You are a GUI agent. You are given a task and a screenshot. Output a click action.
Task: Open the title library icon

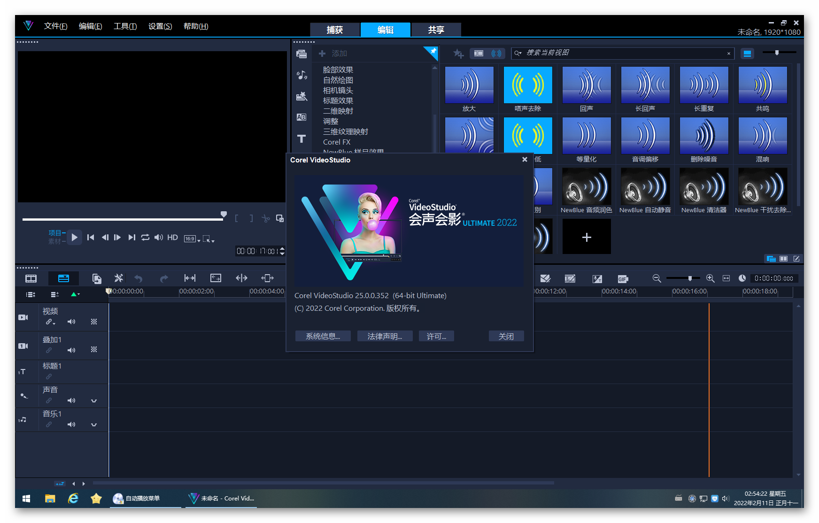click(x=301, y=138)
